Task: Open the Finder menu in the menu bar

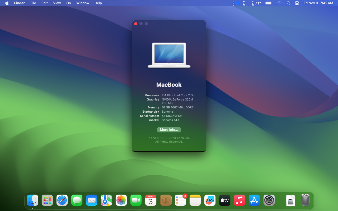Action: (x=20, y=3)
